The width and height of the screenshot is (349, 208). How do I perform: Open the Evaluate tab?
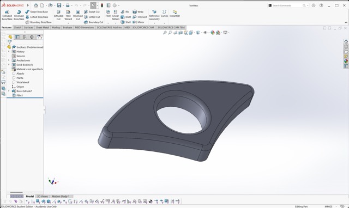coord(68,28)
